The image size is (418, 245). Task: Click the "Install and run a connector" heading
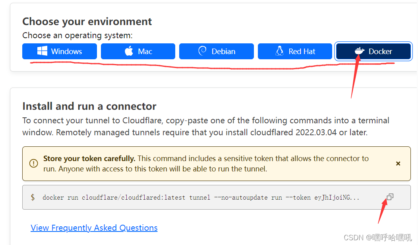(89, 106)
